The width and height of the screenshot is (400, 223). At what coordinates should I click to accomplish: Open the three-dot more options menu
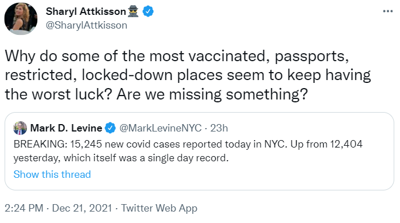coord(388,11)
